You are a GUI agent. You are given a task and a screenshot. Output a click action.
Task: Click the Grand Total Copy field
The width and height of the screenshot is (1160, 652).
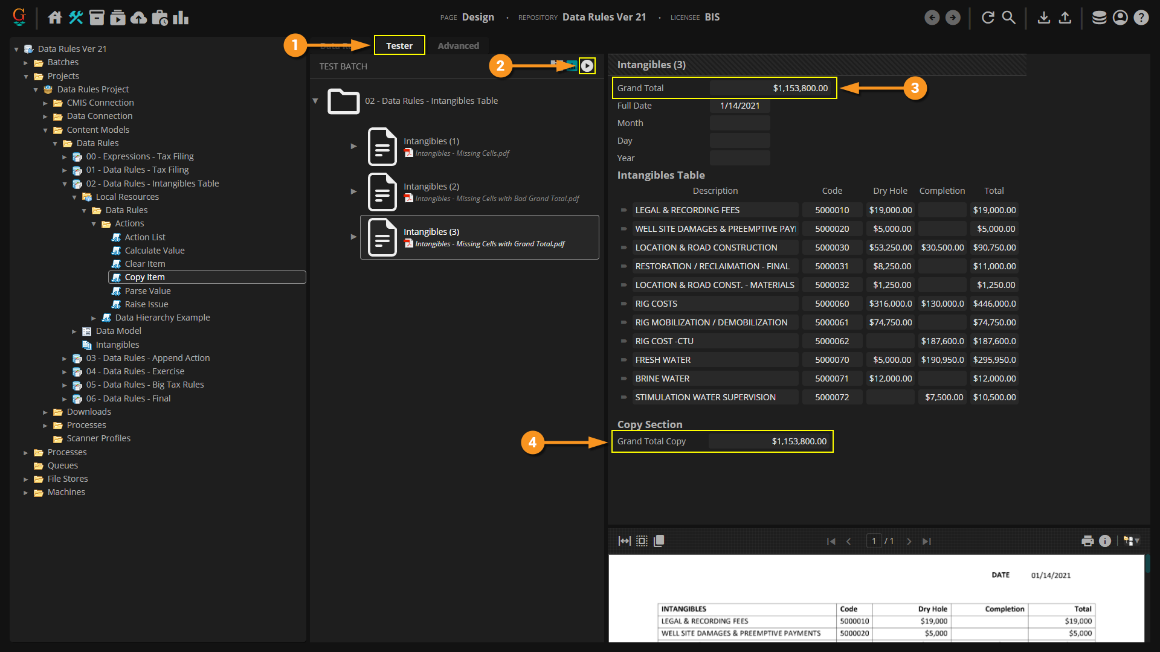[x=770, y=441]
